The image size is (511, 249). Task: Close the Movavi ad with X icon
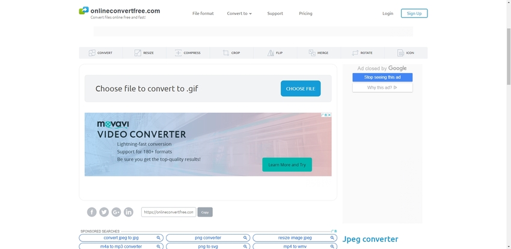(329, 115)
